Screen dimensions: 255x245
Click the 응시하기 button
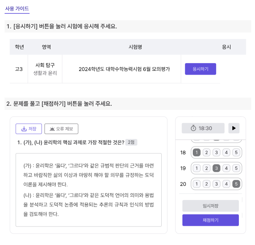point(200,69)
